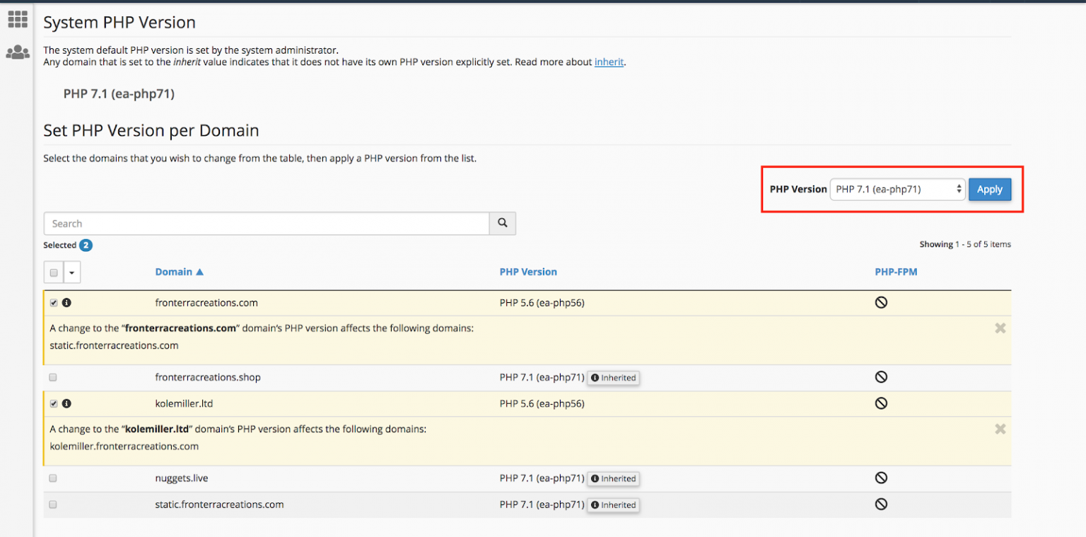Open the applications grid icon in sidebar
This screenshot has height=537, width=1086.
(x=17, y=19)
